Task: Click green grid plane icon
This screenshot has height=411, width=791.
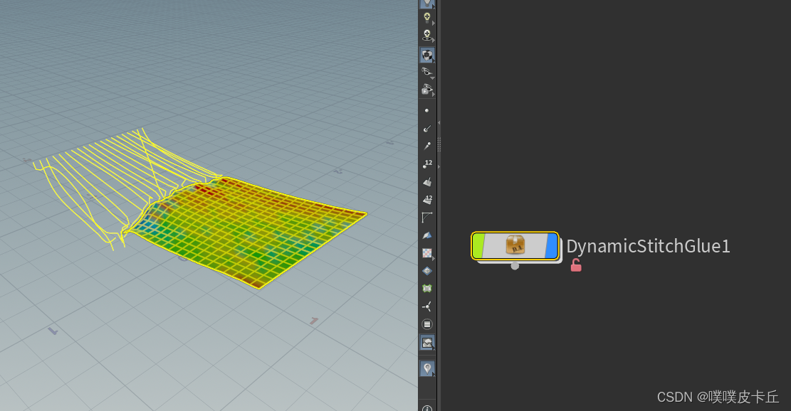Action: click(x=426, y=289)
